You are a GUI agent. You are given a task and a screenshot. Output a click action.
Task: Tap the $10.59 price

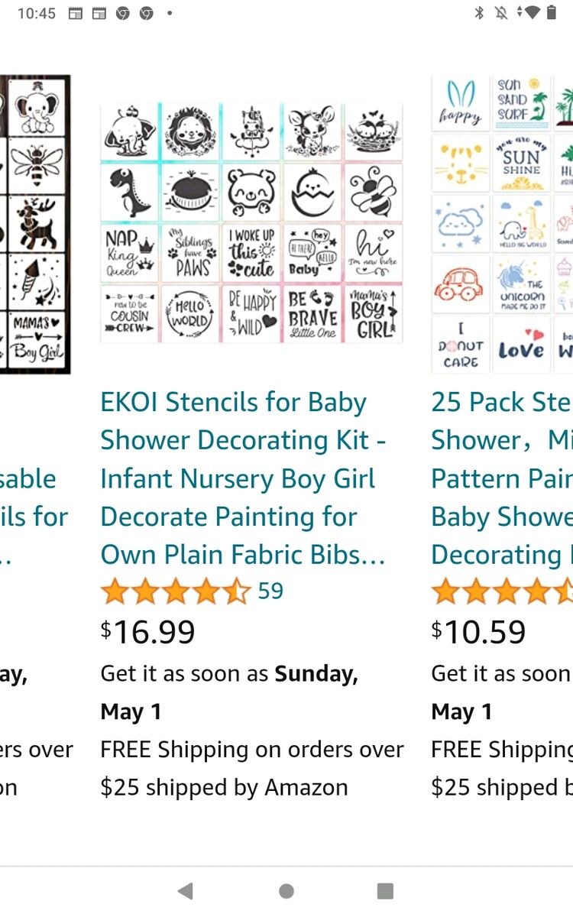point(479,632)
